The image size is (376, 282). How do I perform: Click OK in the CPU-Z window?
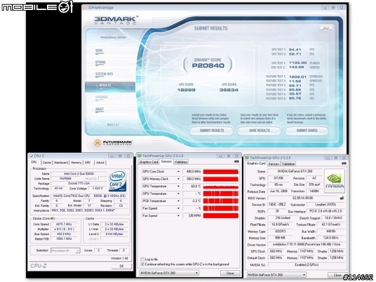122,266
